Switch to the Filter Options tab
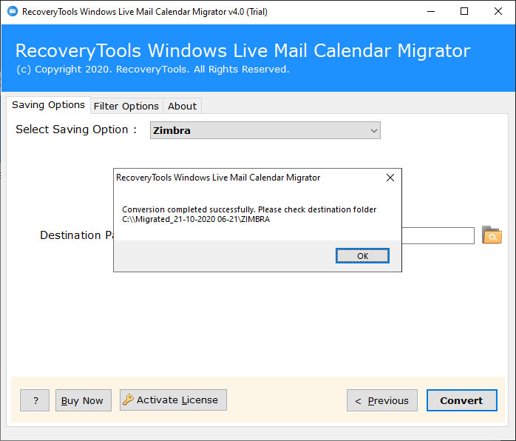The width and height of the screenshot is (516, 441). pyautogui.click(x=126, y=106)
